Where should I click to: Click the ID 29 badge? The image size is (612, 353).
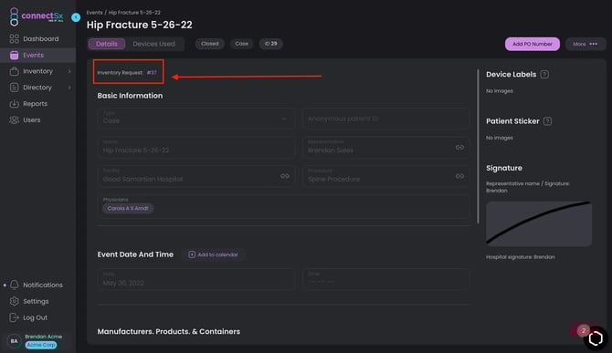point(271,44)
